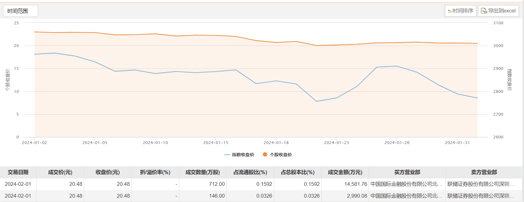Click the blue 指数收盘价 legend line
Screen dimensions: 524x202
click(227, 155)
